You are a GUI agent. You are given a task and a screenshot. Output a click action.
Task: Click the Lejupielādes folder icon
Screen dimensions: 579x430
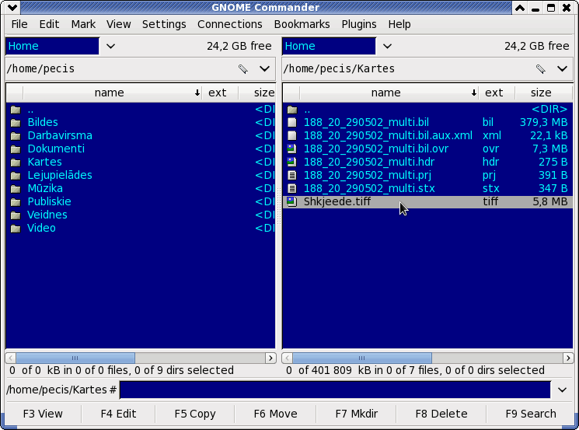tap(16, 176)
